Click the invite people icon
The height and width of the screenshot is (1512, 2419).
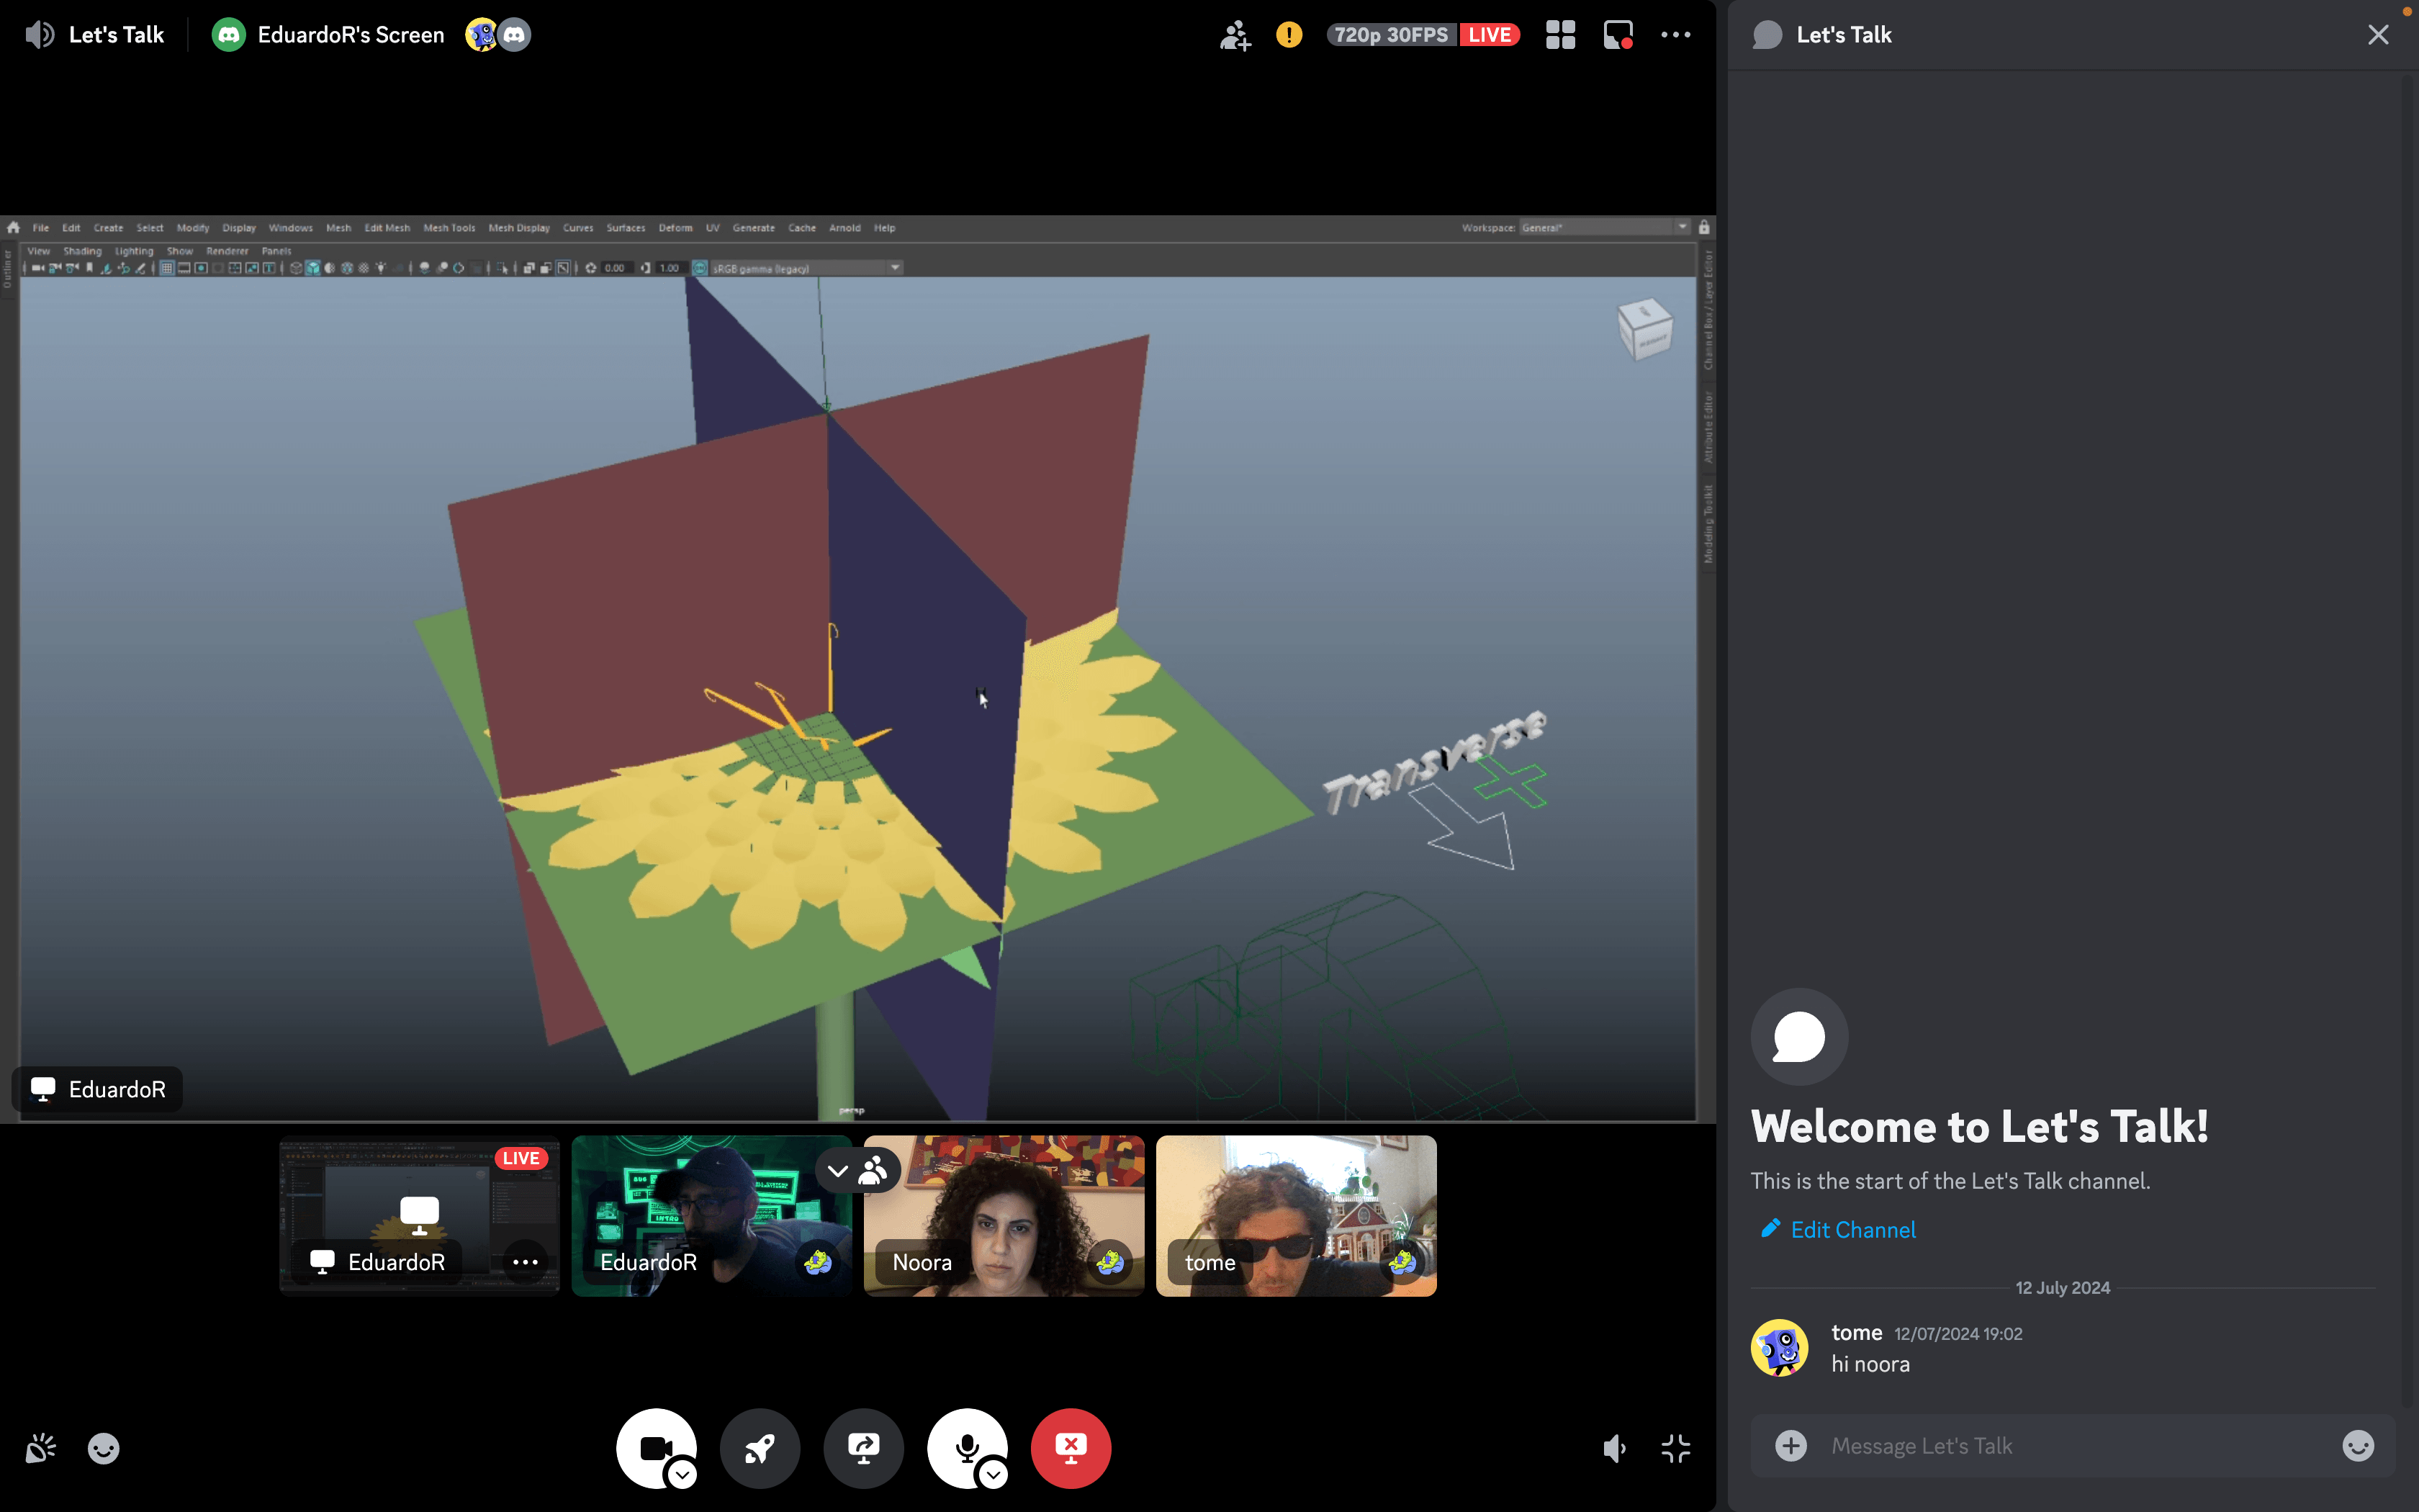click(1235, 35)
